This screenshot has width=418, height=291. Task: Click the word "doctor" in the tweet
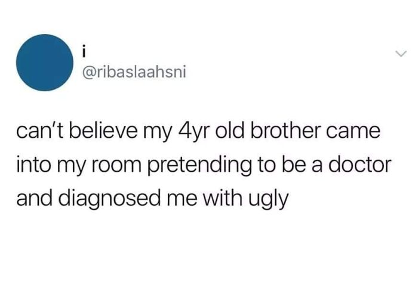[360, 165]
